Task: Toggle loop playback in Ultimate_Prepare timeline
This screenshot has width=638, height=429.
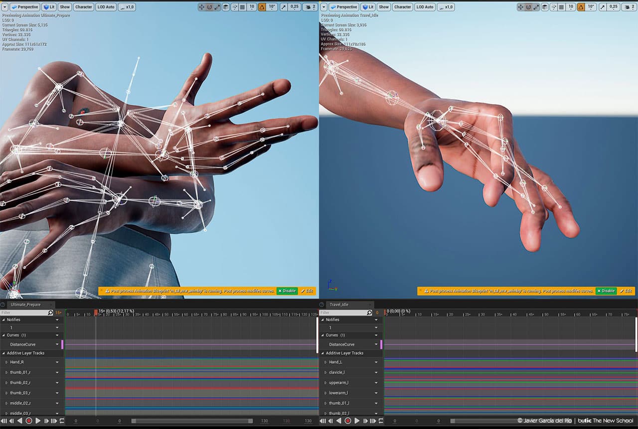Action: (x=62, y=421)
